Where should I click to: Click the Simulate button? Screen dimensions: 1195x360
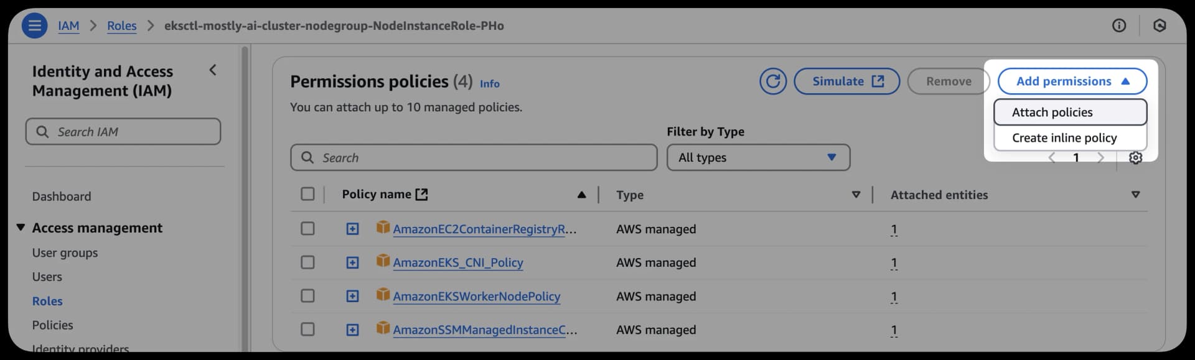click(x=846, y=81)
